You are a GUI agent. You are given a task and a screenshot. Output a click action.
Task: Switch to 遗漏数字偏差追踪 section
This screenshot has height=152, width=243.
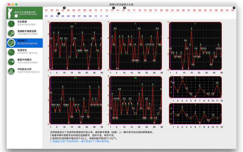pos(25,33)
